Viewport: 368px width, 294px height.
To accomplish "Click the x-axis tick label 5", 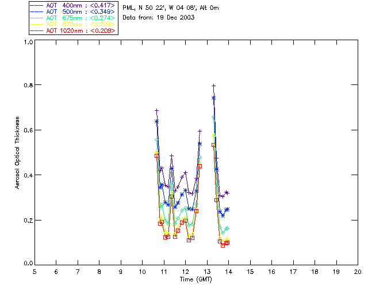I will (34, 272).
